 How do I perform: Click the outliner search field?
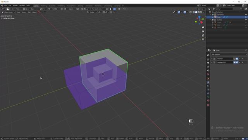(226, 9)
